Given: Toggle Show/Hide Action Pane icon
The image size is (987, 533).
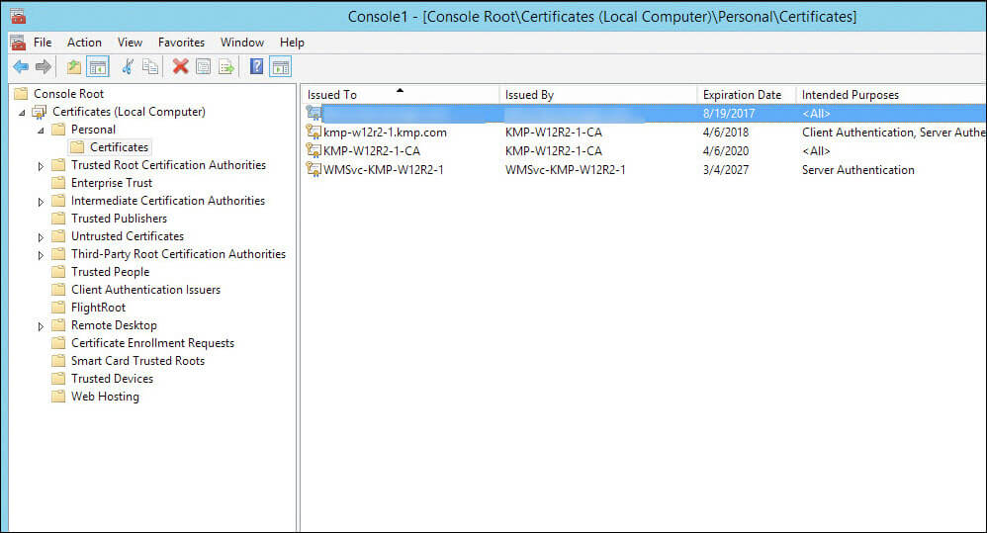Looking at the screenshot, I should coord(280,66).
